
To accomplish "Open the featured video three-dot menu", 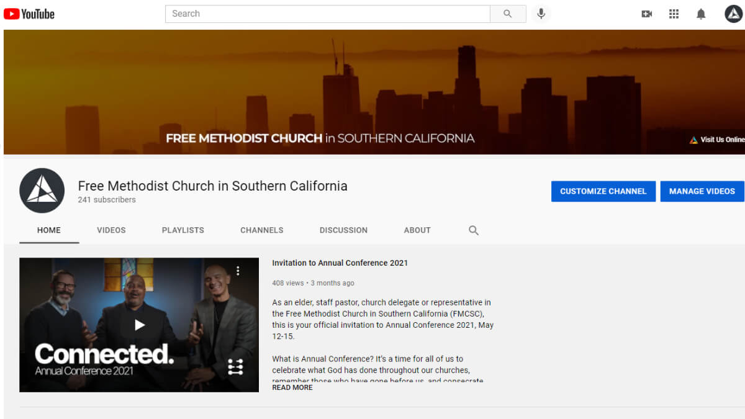I will 238,271.
